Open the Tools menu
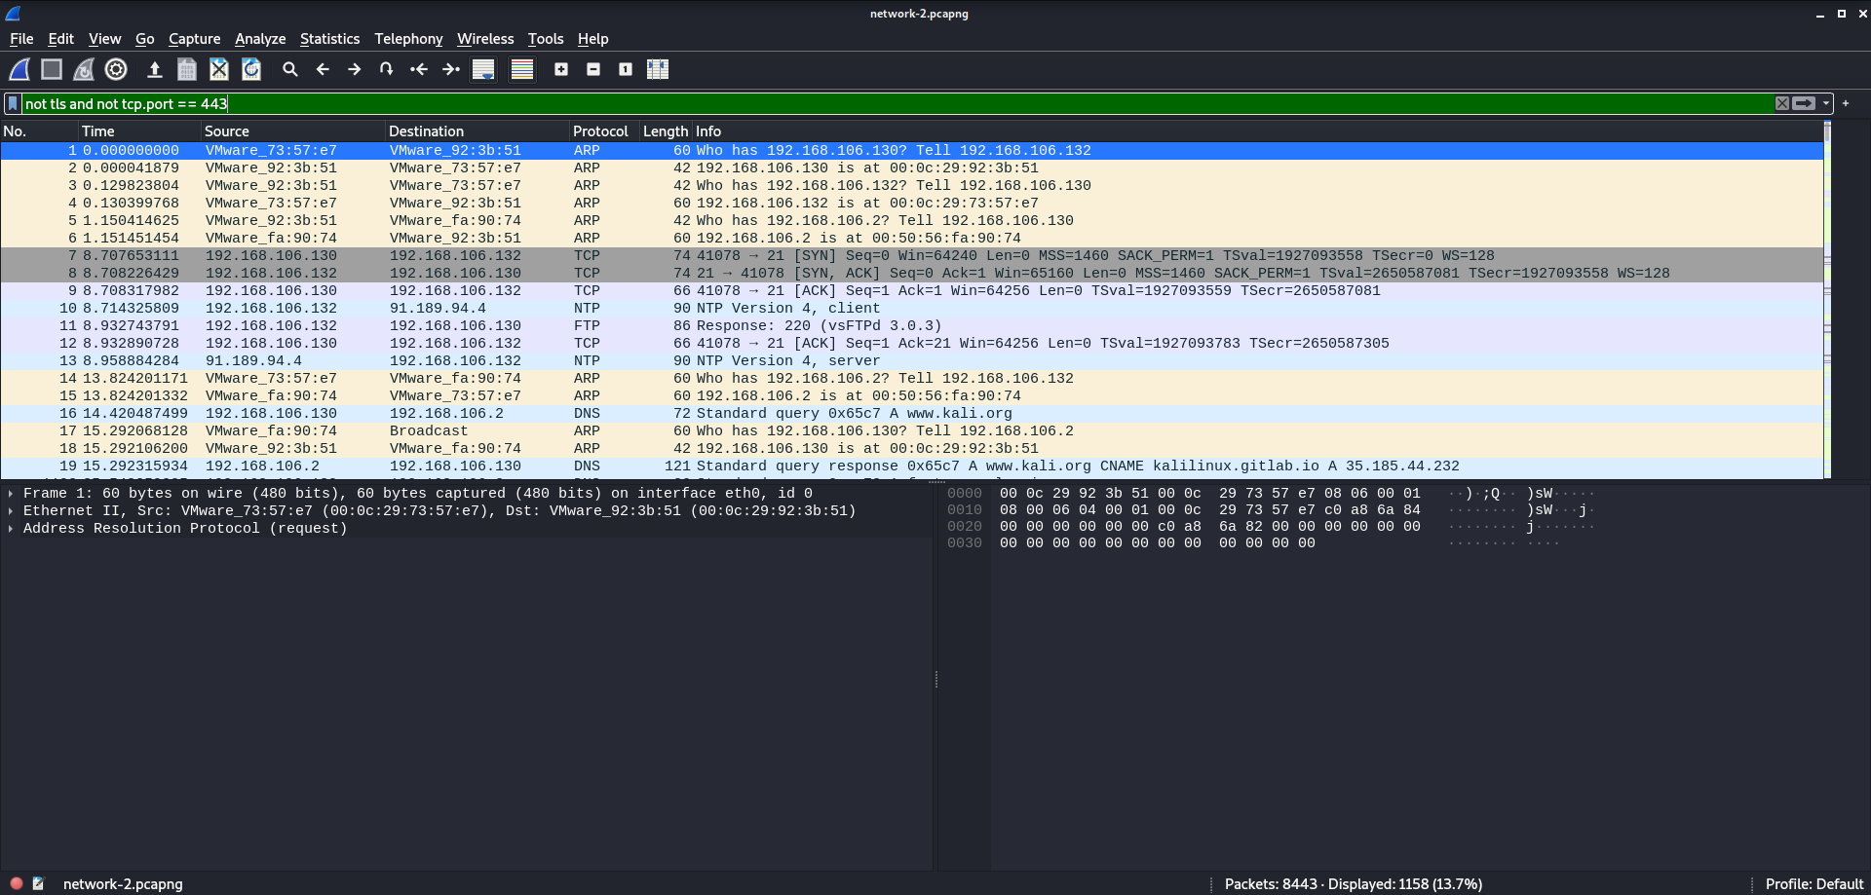 546,39
